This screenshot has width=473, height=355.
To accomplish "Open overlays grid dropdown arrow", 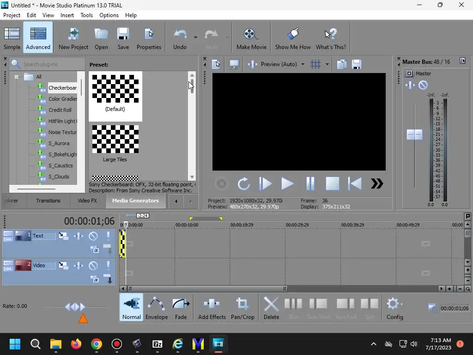I will tap(327, 64).
